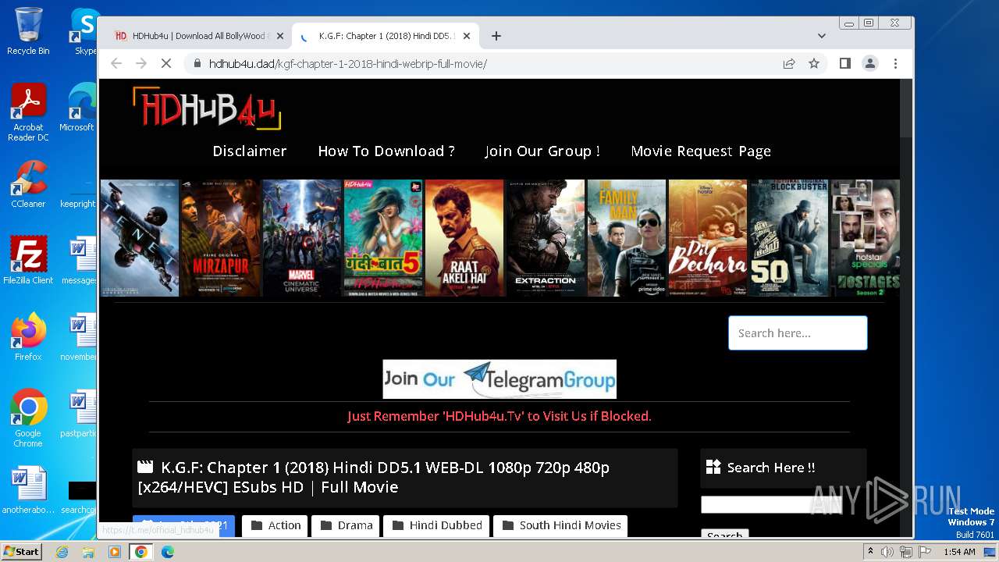Close the K.G.F Chapter 1 tab

coord(467,36)
